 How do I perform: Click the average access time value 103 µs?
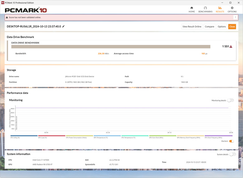point(204,54)
